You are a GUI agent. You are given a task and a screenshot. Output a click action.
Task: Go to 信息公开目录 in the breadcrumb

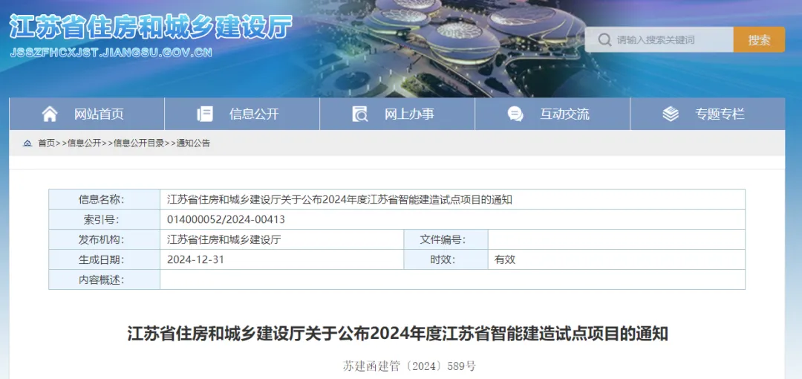139,143
